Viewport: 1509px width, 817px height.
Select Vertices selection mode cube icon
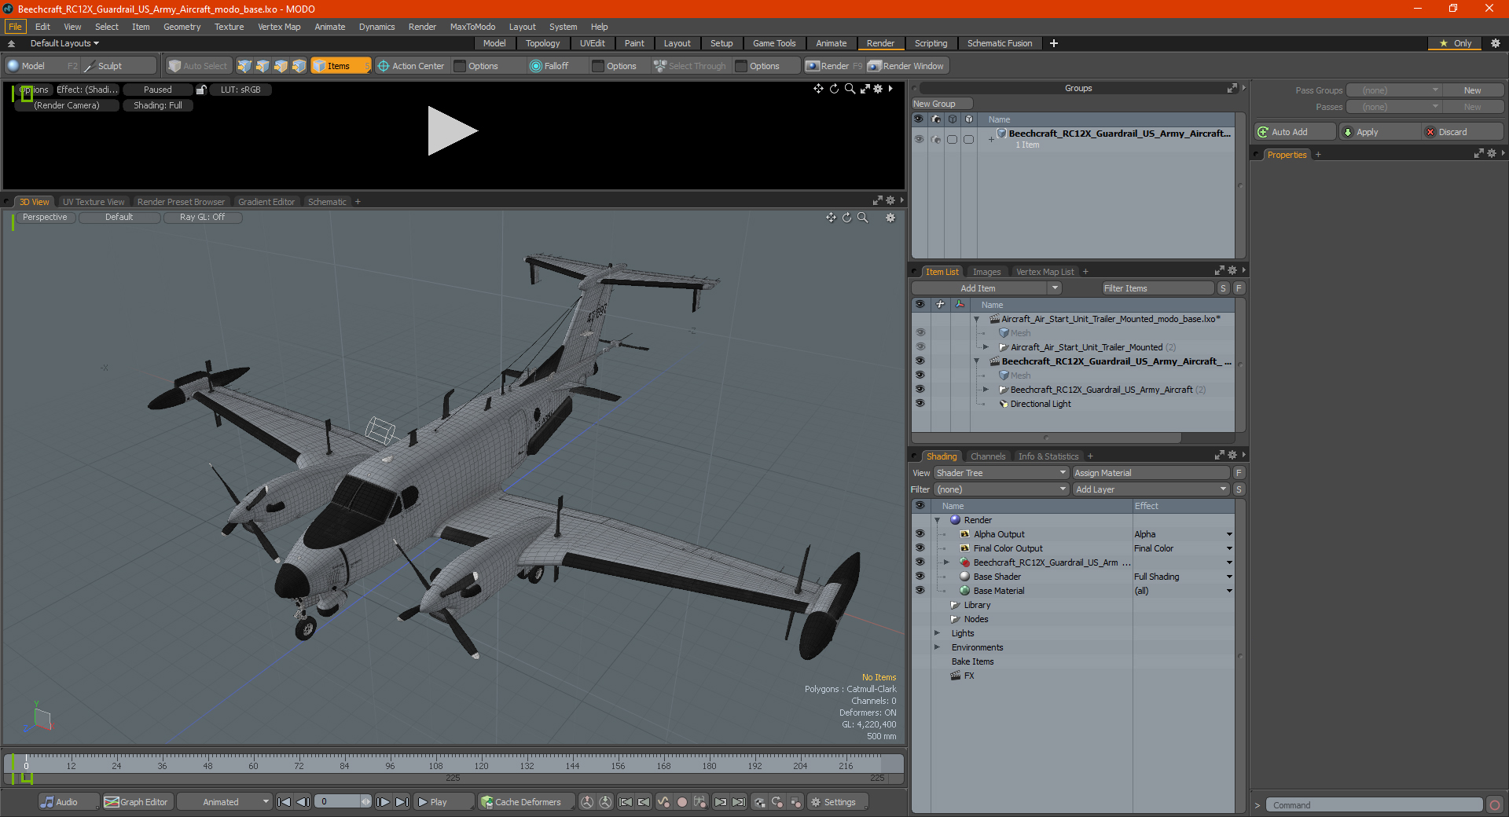(244, 66)
